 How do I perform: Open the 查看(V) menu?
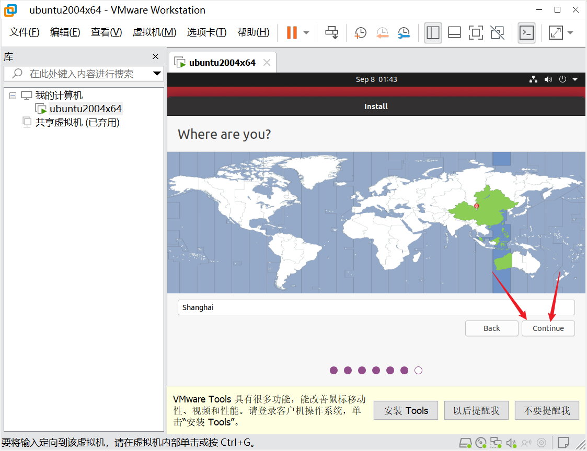click(106, 32)
